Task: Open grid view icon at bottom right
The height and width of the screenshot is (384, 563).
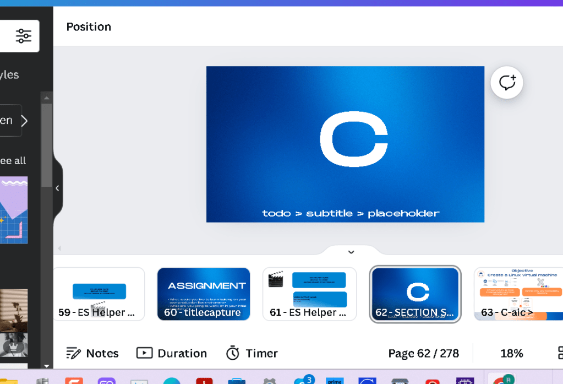Action: (560, 353)
